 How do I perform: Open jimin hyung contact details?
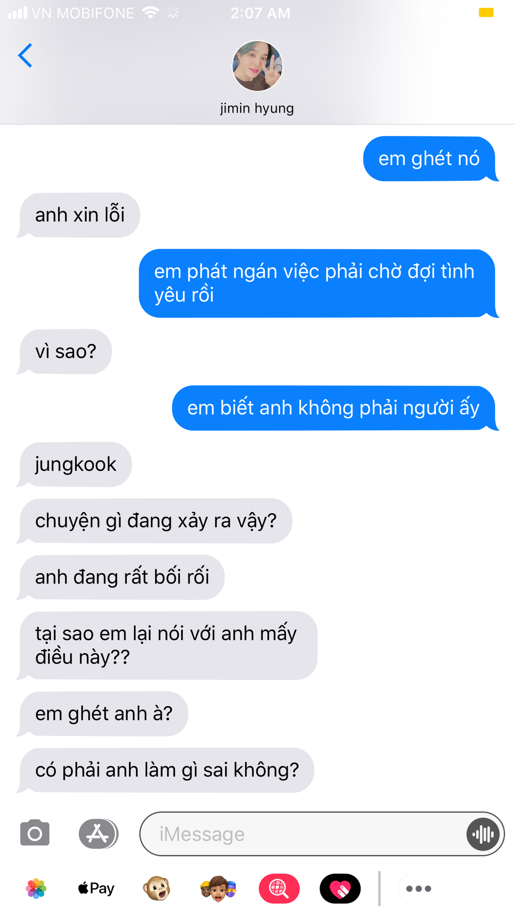(257, 108)
